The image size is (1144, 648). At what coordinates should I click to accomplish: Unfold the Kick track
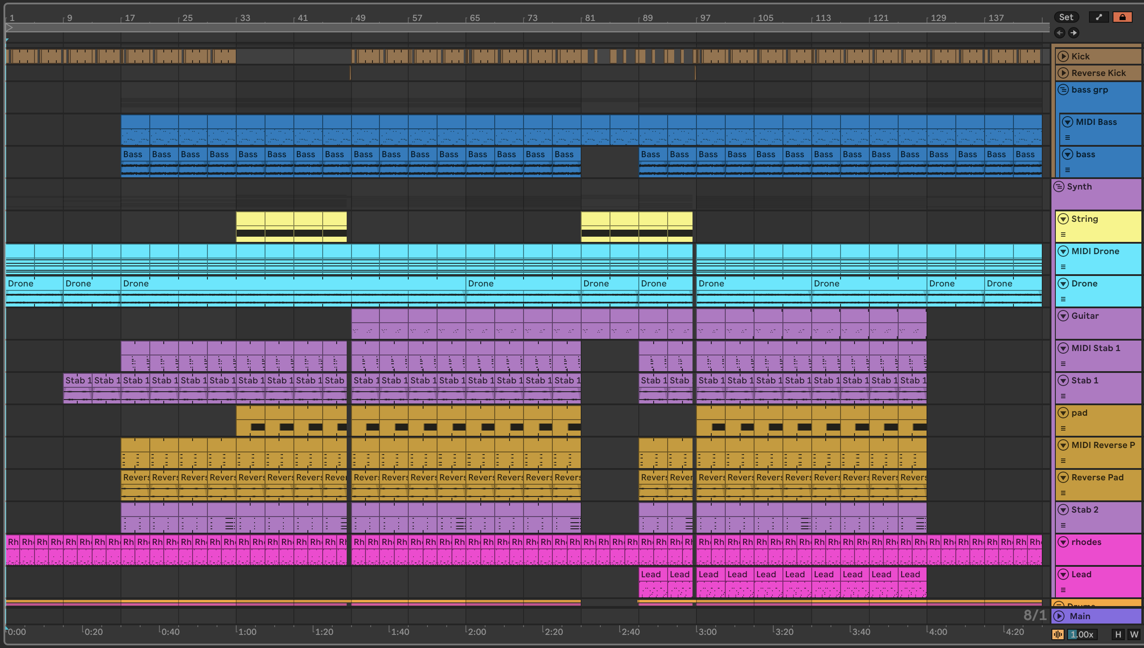coord(1063,56)
